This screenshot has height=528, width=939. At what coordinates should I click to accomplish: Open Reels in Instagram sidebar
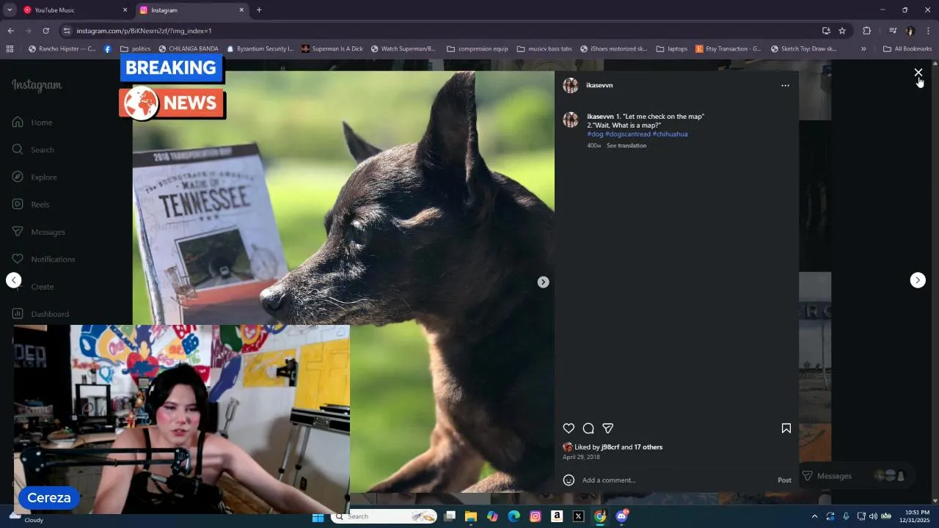pyautogui.click(x=31, y=205)
